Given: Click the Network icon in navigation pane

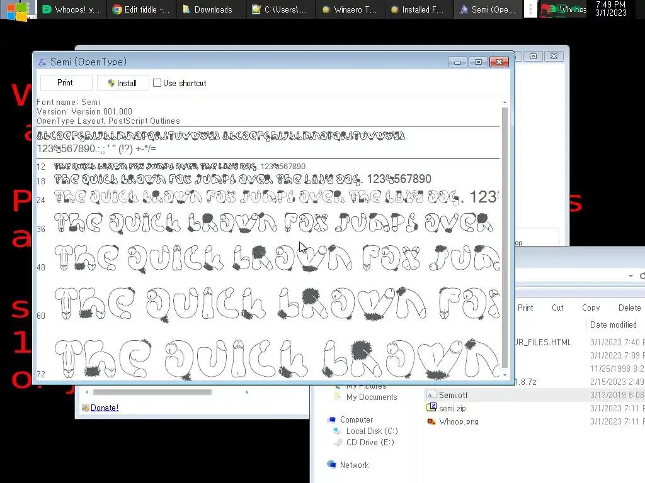Looking at the screenshot, I should coord(331,465).
